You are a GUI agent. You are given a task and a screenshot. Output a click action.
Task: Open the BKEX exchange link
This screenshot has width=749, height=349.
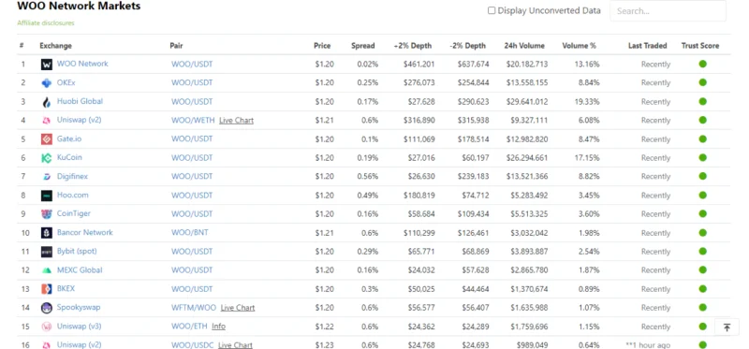click(66, 289)
